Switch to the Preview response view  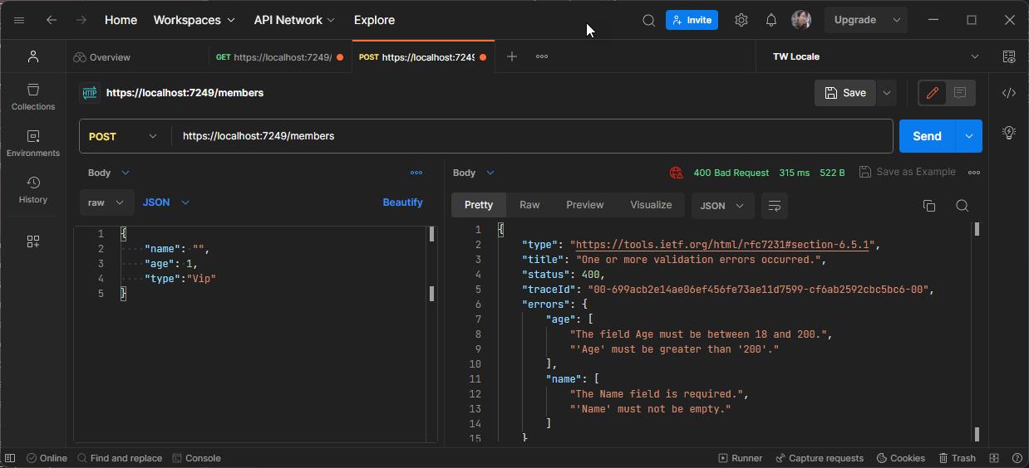tap(585, 205)
